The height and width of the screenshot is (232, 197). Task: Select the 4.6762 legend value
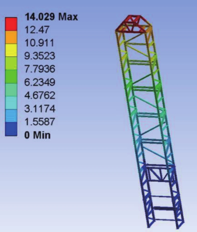click(40, 95)
